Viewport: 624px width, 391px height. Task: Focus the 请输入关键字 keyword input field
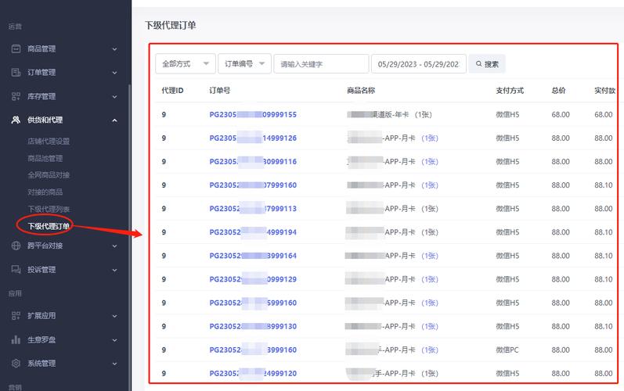click(x=321, y=63)
